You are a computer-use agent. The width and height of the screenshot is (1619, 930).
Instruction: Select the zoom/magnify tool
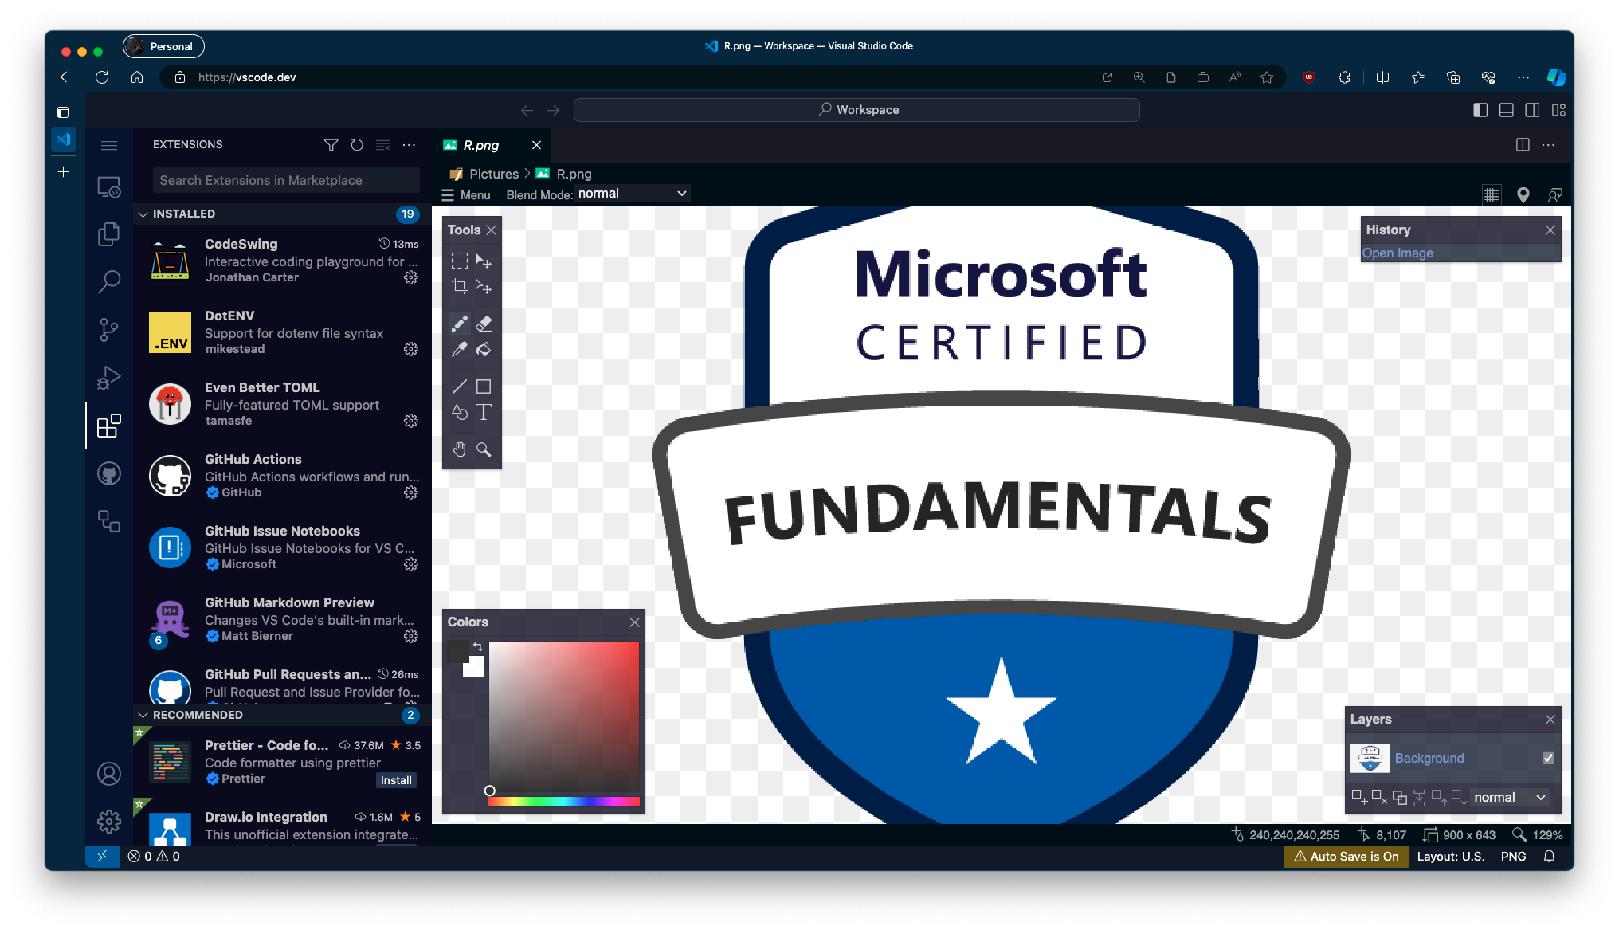[484, 449]
